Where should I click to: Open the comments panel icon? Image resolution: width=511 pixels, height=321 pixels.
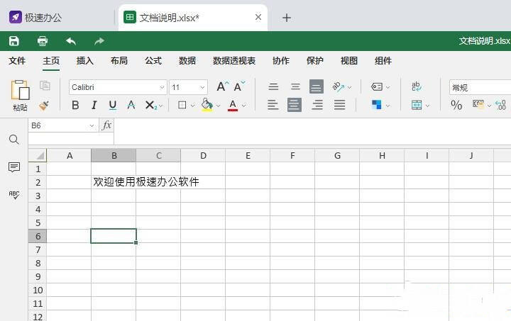14,167
